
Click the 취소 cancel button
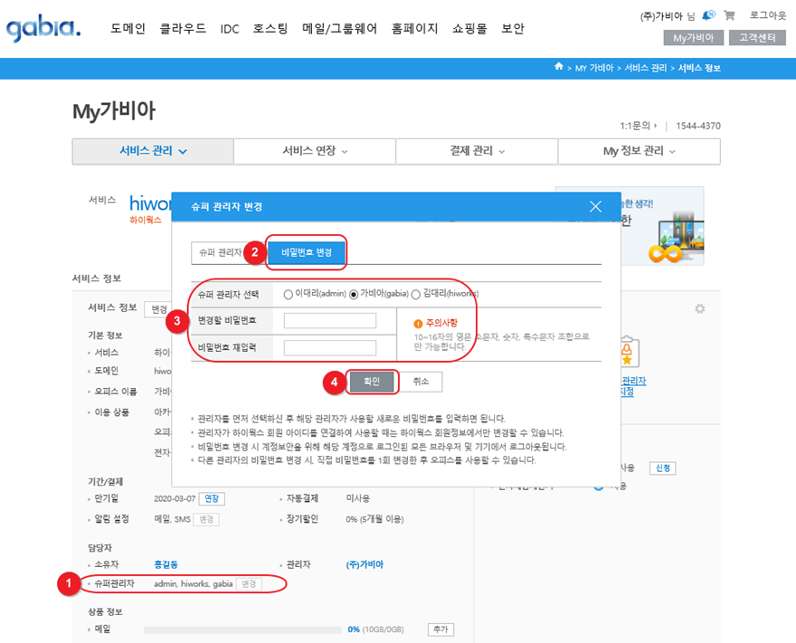tap(421, 382)
